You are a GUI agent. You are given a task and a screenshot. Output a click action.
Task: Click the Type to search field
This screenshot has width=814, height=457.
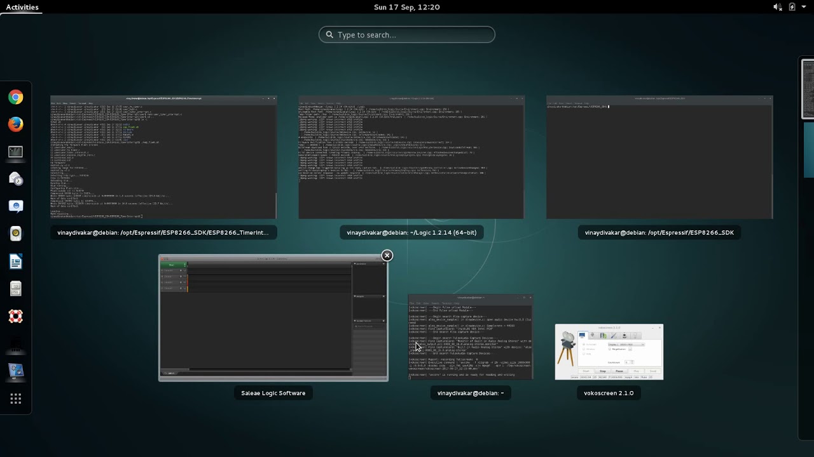(407, 35)
